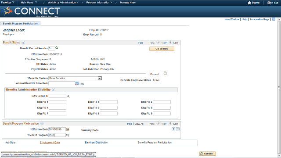Click Find link in Benefit Status header
The height and width of the screenshot is (158, 281).
[140, 43]
